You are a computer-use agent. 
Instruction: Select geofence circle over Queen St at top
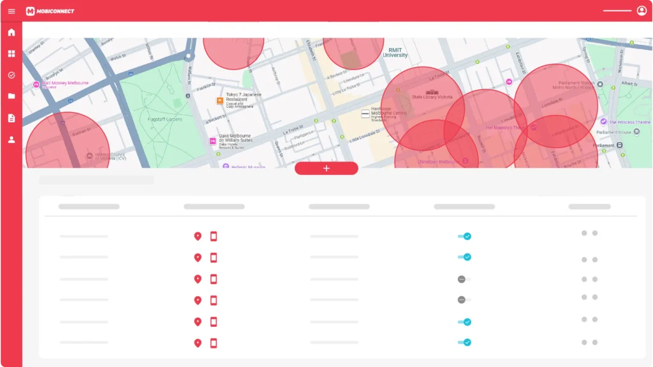coord(233,52)
